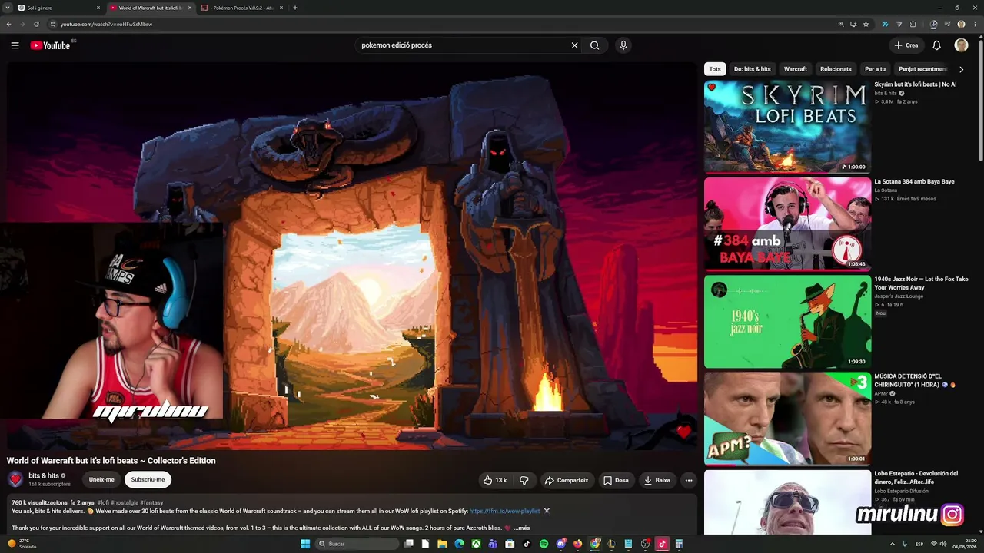Run the search with the magnifier button

coord(594,45)
